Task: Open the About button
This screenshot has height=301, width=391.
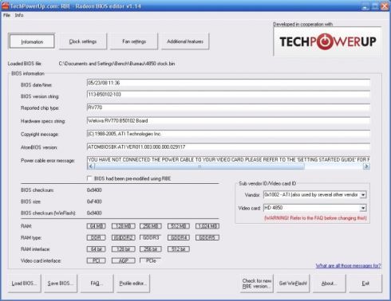Action: point(329,283)
